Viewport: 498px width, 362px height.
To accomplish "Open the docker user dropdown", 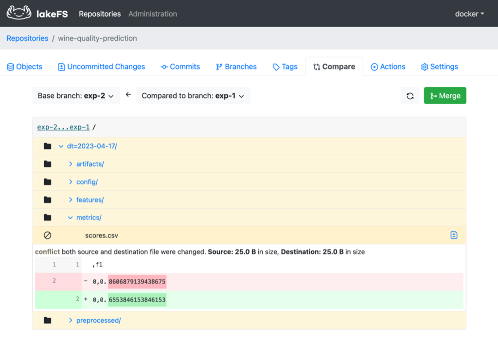I will click(x=469, y=14).
